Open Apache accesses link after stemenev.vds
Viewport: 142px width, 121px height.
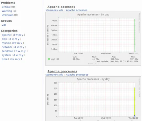(x=77, y=10)
